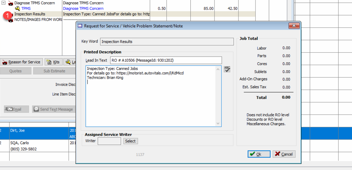
Task: Click the Technician: Brian King line
Action: point(105,78)
